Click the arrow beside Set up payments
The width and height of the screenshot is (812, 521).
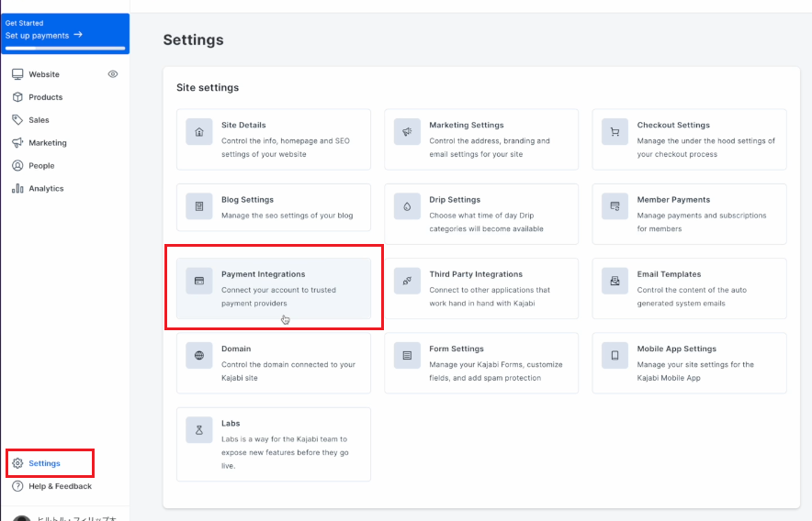pyautogui.click(x=78, y=35)
